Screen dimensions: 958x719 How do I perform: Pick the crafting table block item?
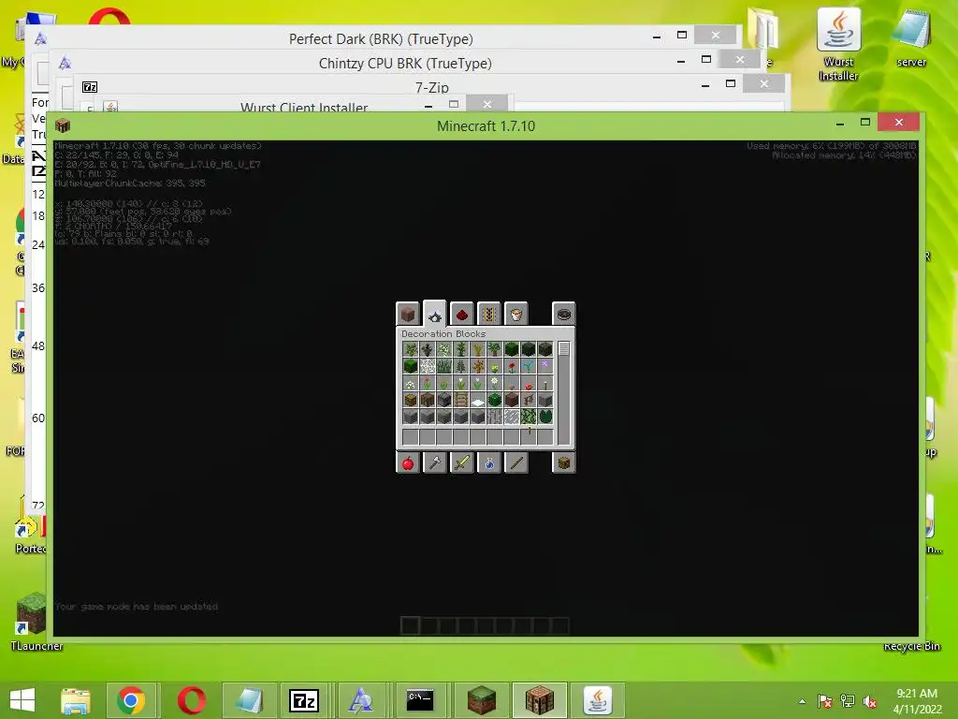pos(427,400)
